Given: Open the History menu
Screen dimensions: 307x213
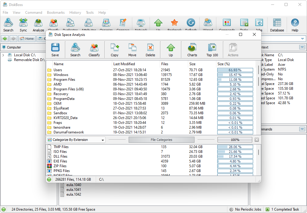Looking at the screenshot, I should point(75,13).
